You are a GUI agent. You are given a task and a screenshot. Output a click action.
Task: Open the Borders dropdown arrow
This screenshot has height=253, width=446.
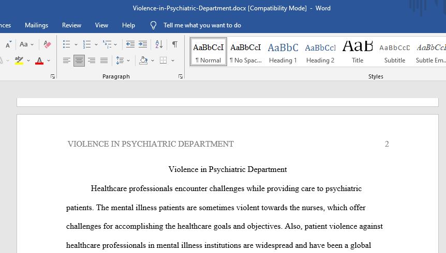coord(173,61)
